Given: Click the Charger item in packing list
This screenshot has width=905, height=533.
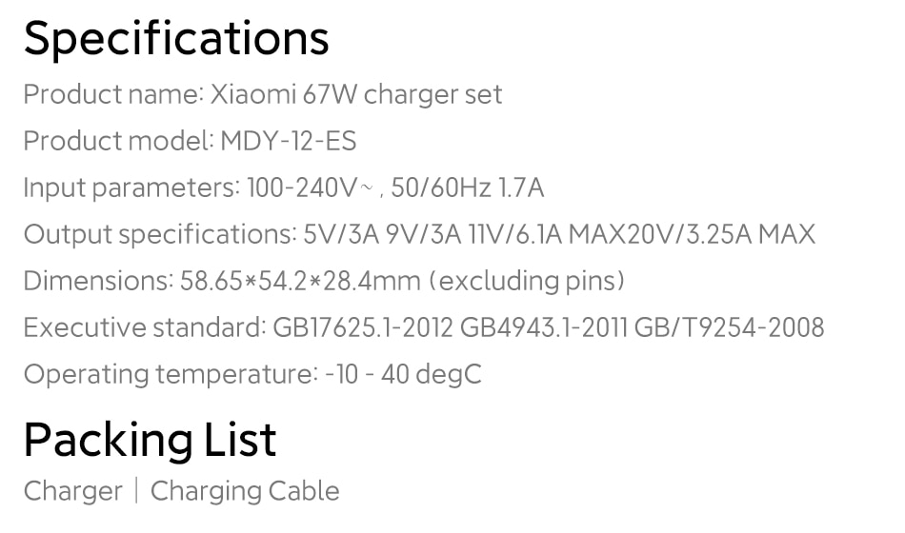Looking at the screenshot, I should tap(72, 491).
